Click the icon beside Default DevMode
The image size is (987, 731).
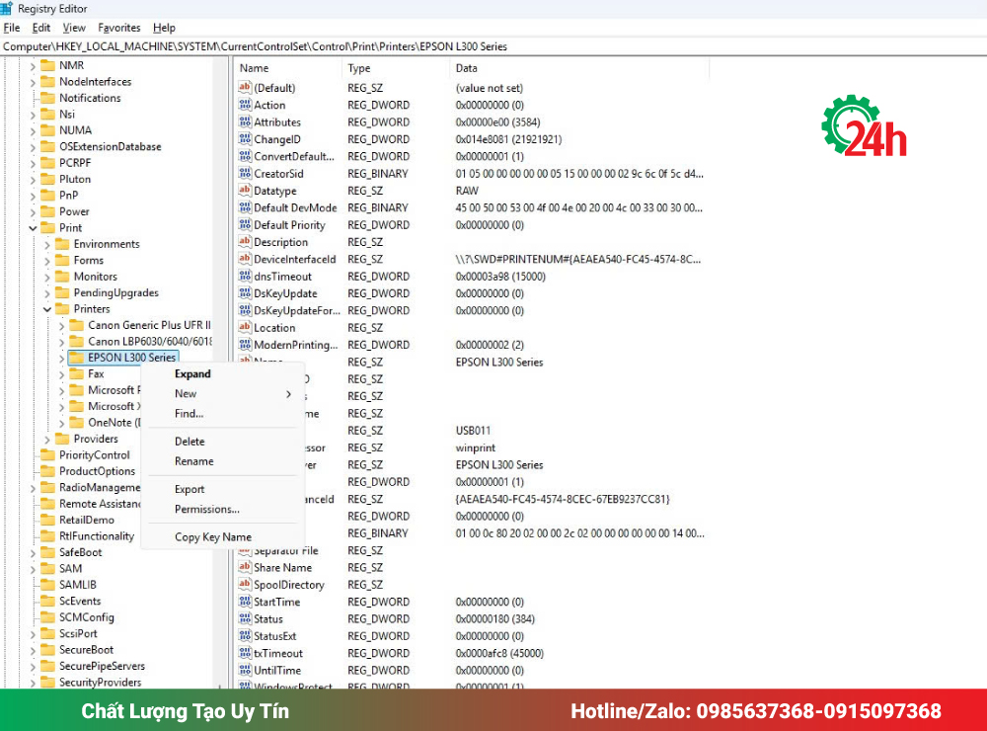(x=245, y=207)
